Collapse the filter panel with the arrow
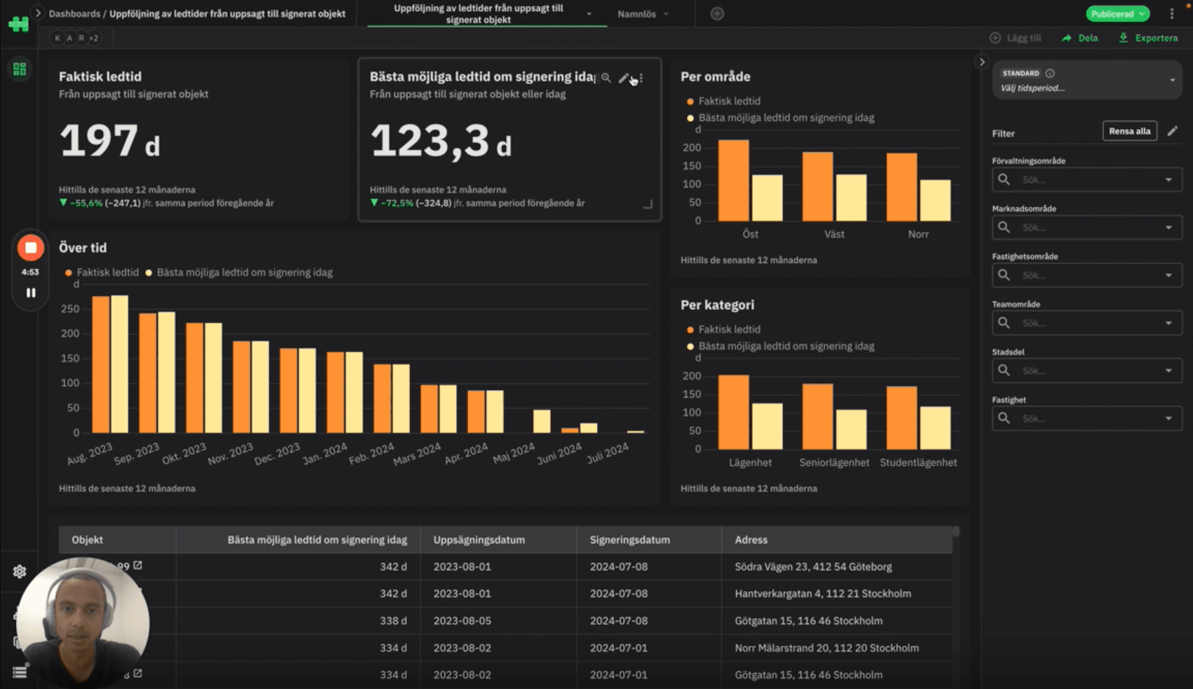 (982, 62)
